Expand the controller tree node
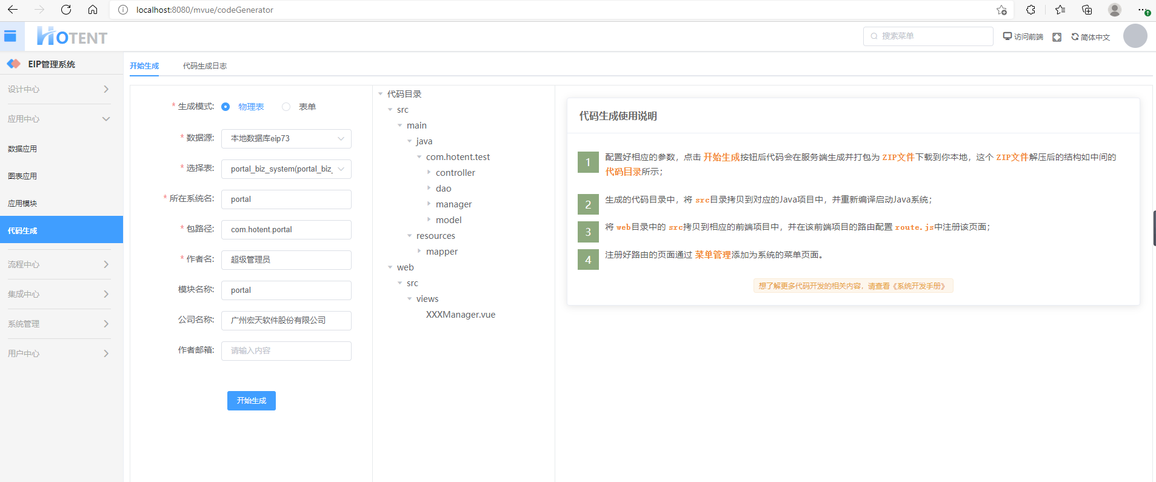Screen dimensions: 1156x482 coord(429,173)
